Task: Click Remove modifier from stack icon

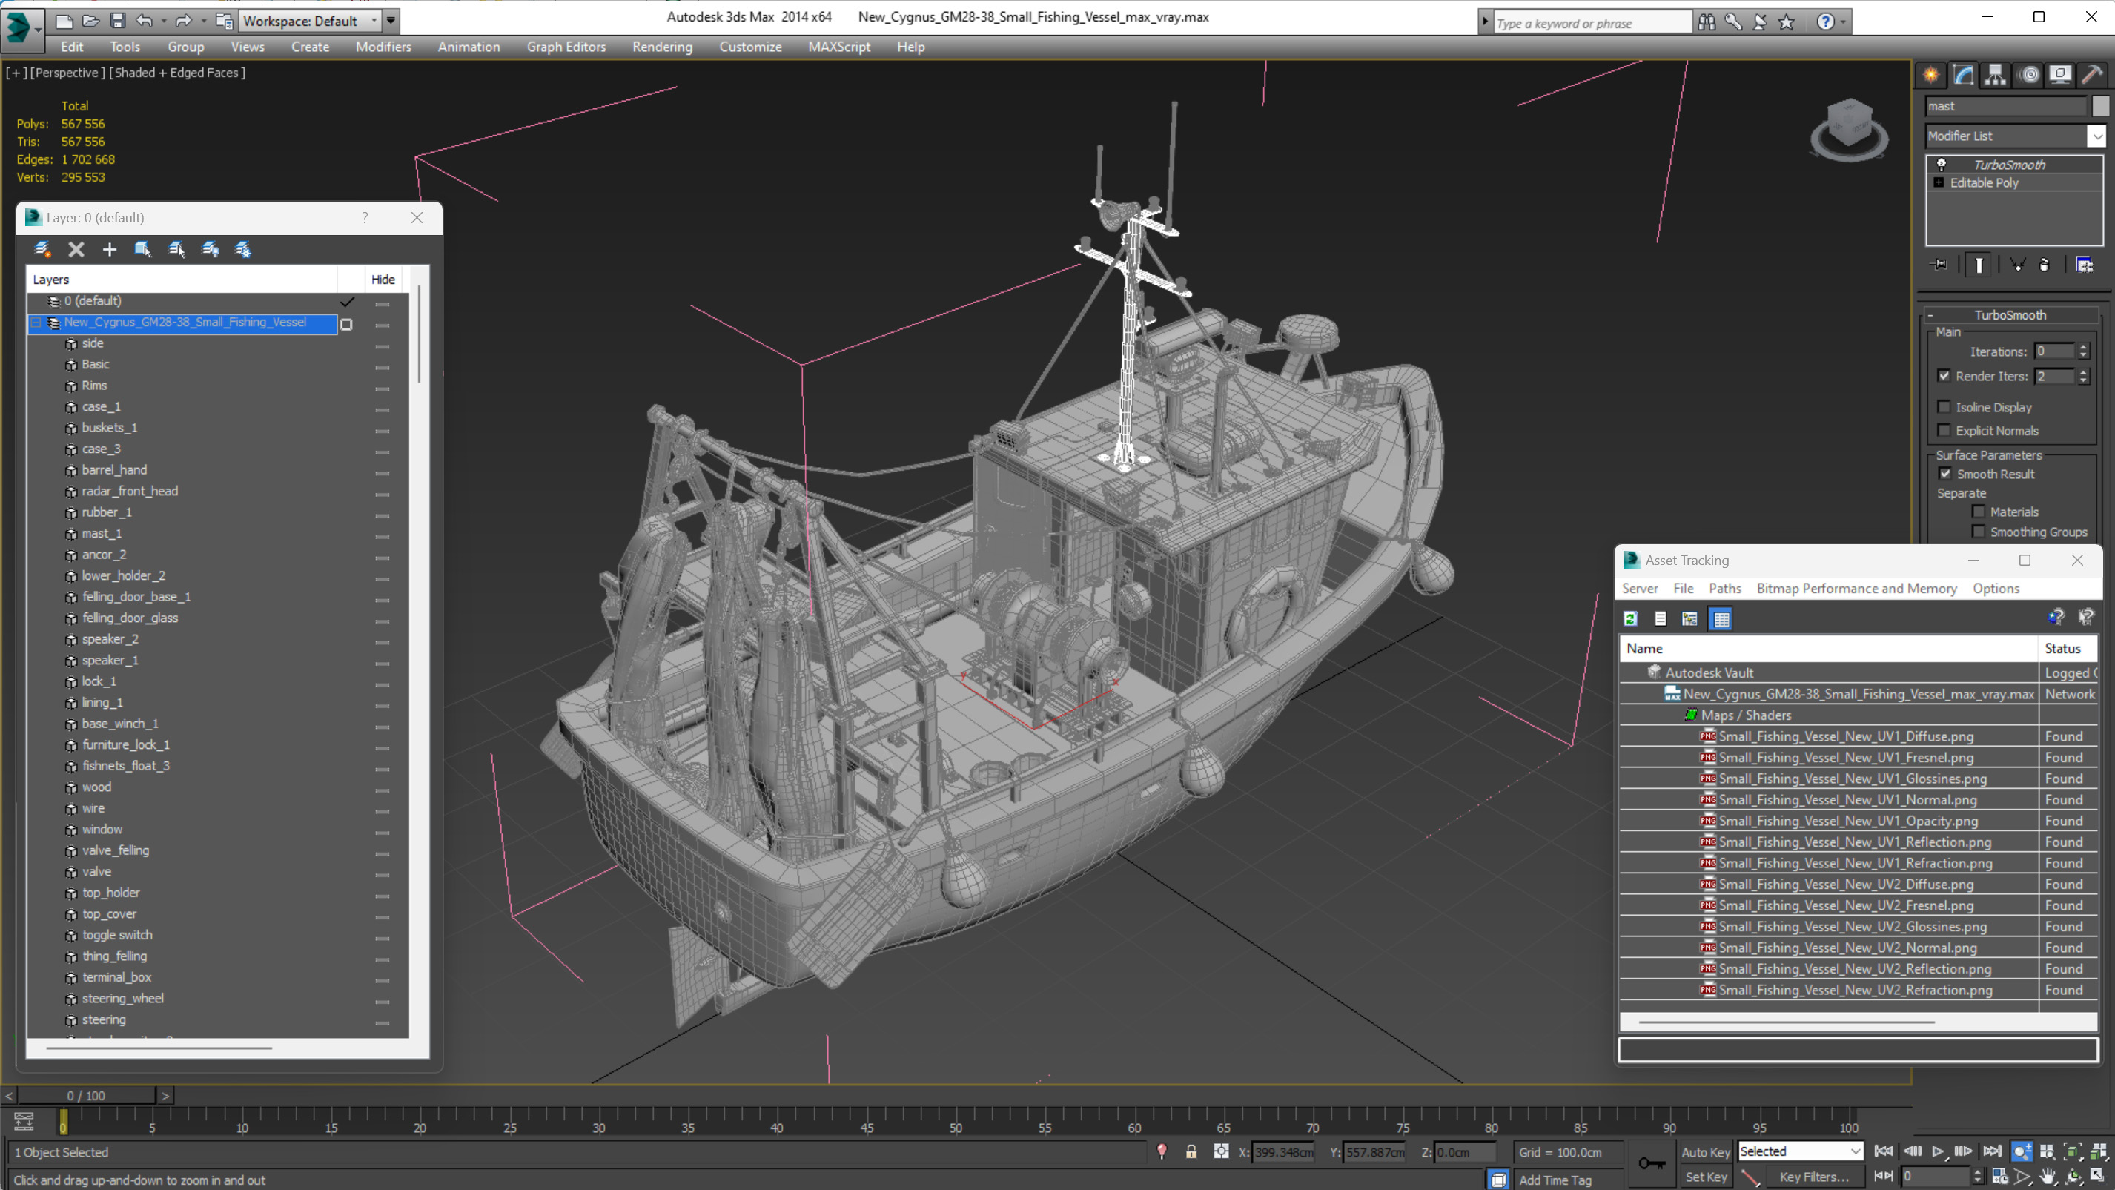Action: (2045, 265)
